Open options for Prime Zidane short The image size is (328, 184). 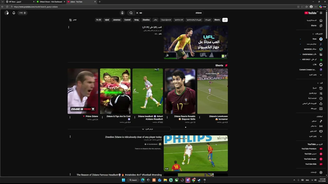[x=70, y=117]
